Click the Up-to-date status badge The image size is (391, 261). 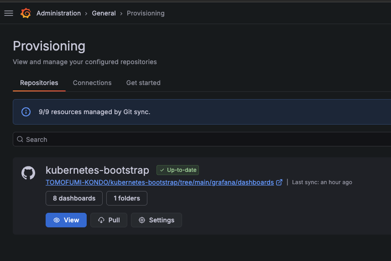tap(177, 170)
